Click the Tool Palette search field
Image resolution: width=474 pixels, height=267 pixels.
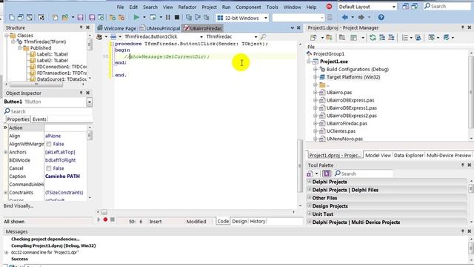tap(364, 174)
